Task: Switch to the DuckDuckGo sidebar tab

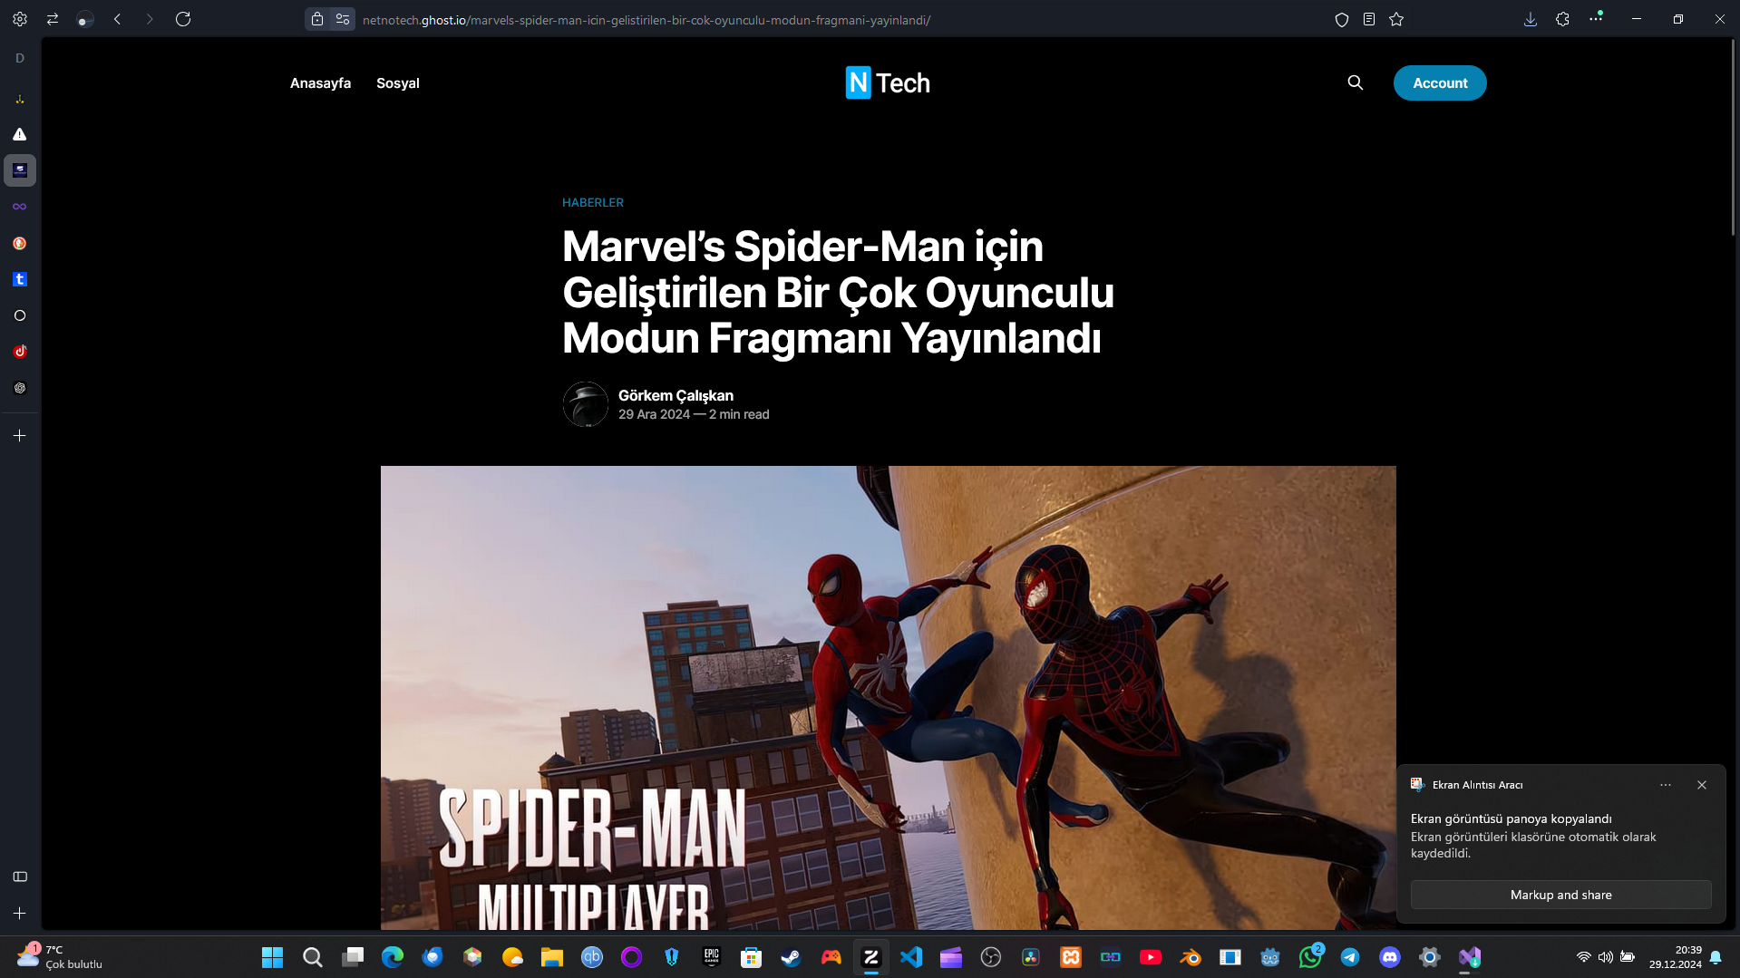Action: (20, 243)
